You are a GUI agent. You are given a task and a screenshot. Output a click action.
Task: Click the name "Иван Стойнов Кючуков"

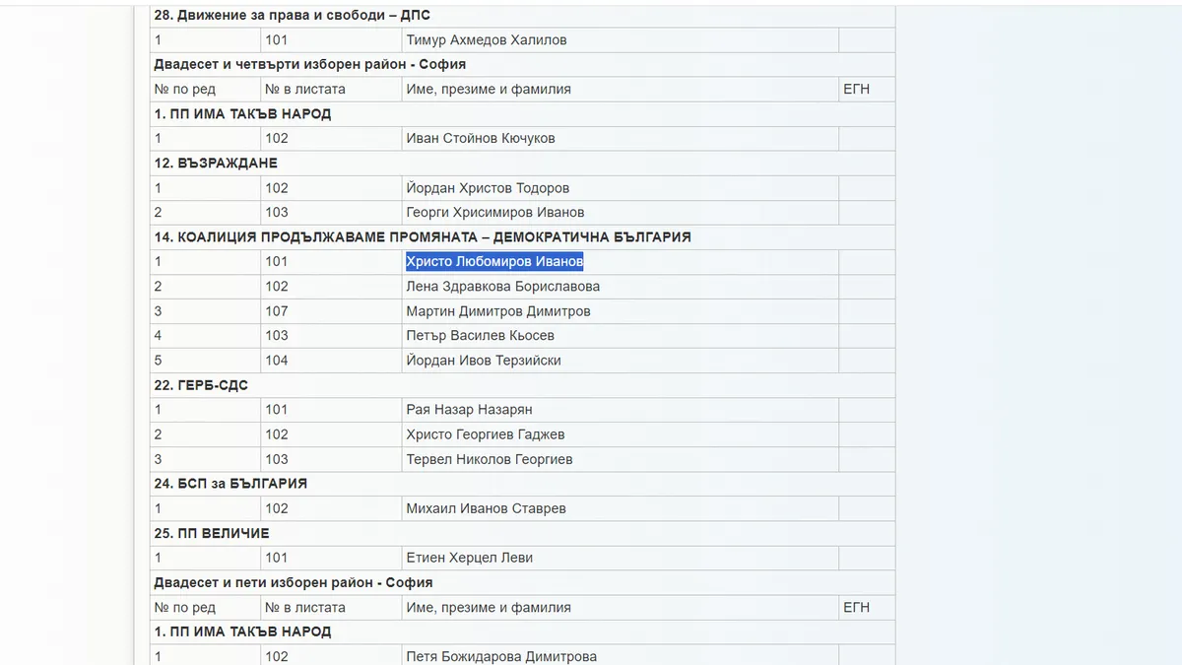tap(481, 139)
